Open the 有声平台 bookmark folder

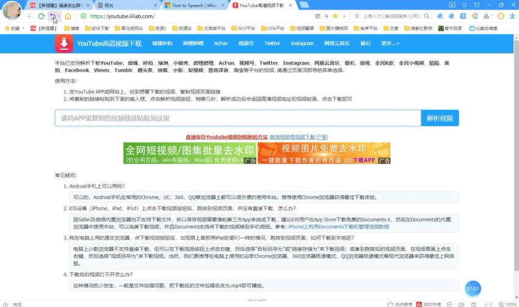(x=365, y=29)
